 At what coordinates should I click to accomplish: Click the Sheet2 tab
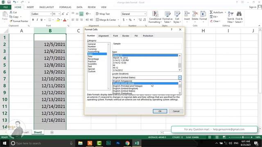pos(38,132)
